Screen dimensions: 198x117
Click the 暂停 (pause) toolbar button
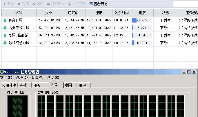tap(23, 4)
